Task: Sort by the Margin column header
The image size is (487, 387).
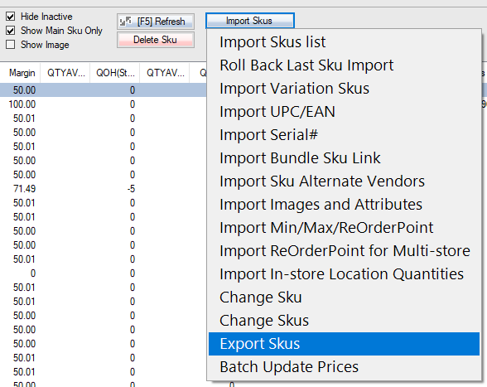Action: (22, 73)
